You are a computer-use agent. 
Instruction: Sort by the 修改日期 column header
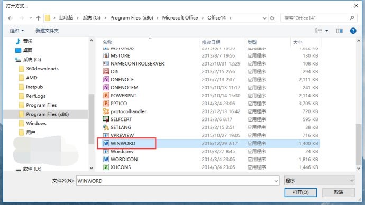[211, 42]
